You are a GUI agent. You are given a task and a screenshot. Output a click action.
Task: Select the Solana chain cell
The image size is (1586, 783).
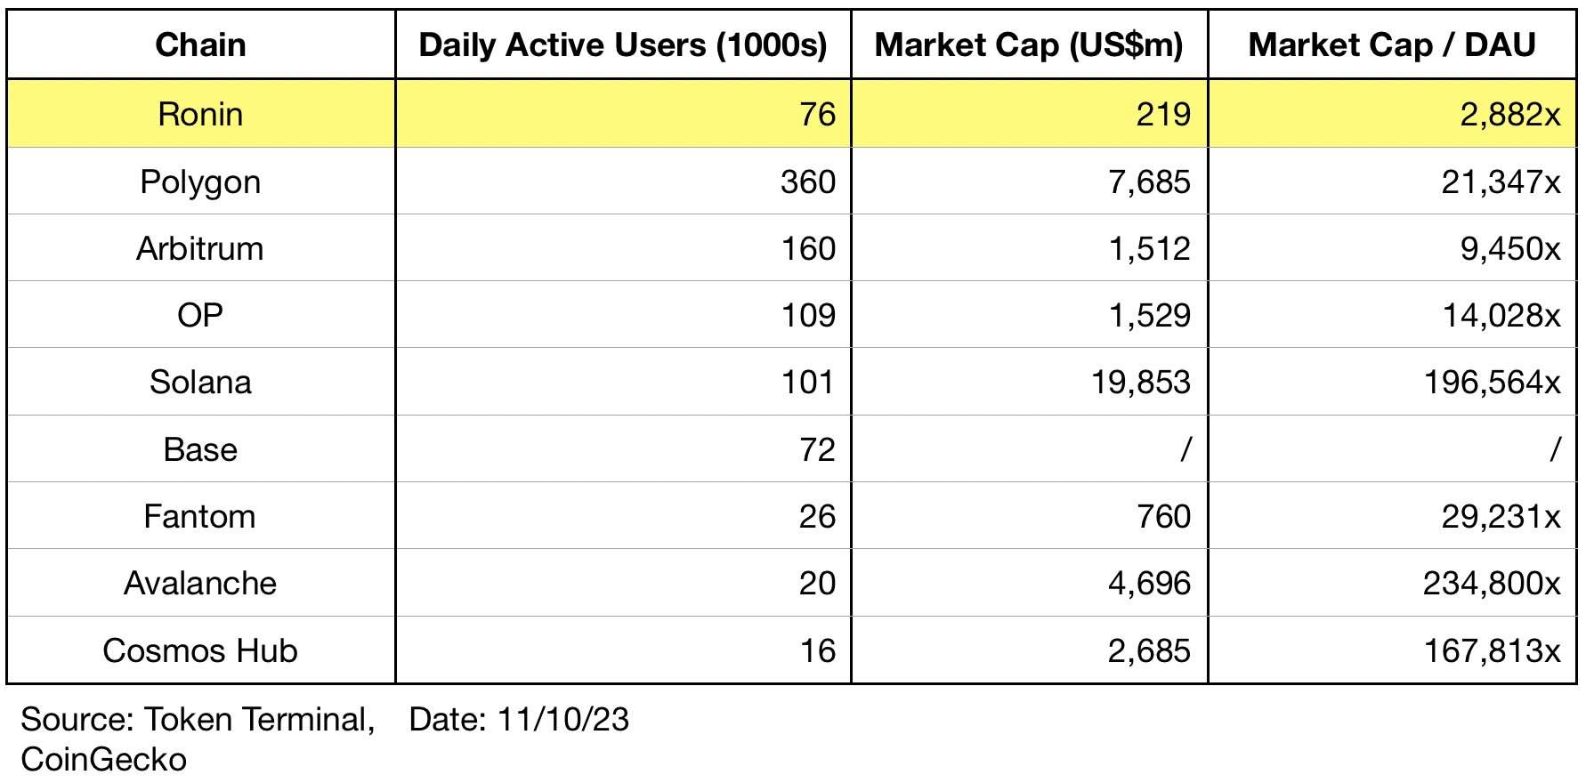click(200, 382)
